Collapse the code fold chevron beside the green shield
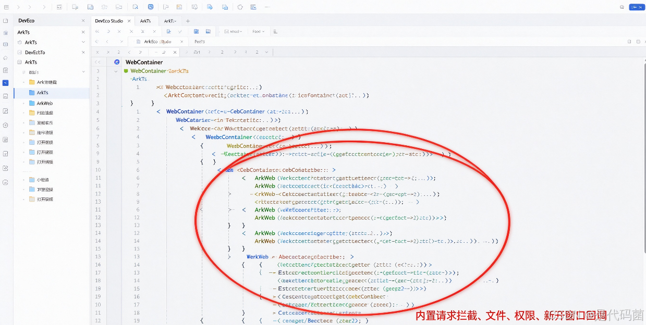This screenshot has width=646, height=325. (116, 71)
